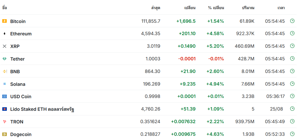Click the XRP logo icon

5,46
